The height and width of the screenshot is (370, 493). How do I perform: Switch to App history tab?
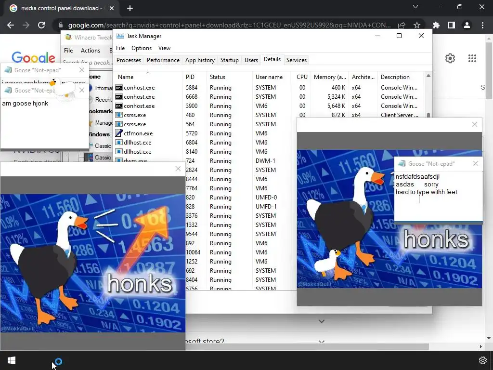200,60
